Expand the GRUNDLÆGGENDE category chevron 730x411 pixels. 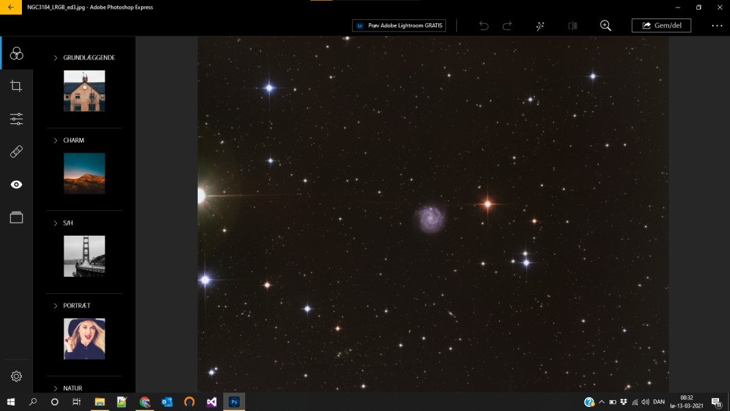pos(55,58)
